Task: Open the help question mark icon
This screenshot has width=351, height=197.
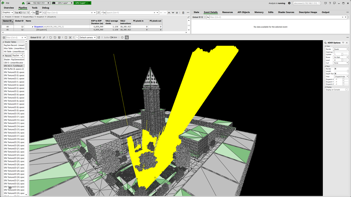Action: (x=330, y=3)
